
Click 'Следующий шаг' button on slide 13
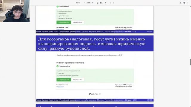pyautogui.click(x=64, y=80)
